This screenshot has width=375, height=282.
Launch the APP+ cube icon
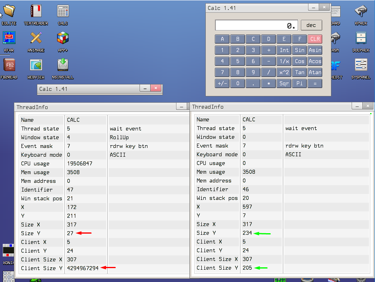tap(63, 38)
